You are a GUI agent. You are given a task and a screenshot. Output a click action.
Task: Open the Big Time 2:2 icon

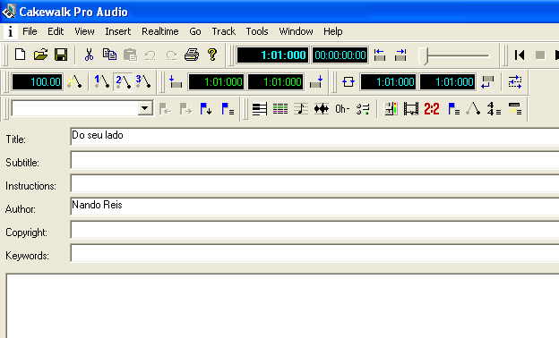432,109
